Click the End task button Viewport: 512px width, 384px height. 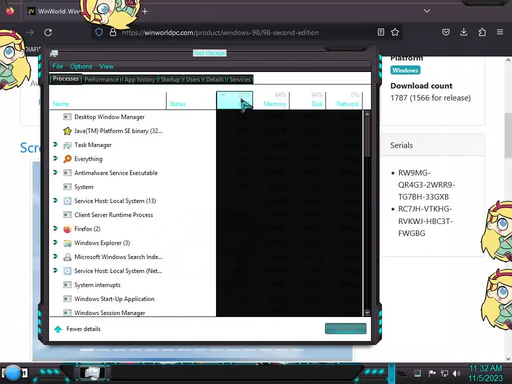[345, 329]
